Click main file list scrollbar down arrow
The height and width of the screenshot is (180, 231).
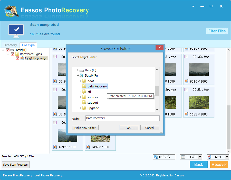(x=228, y=151)
